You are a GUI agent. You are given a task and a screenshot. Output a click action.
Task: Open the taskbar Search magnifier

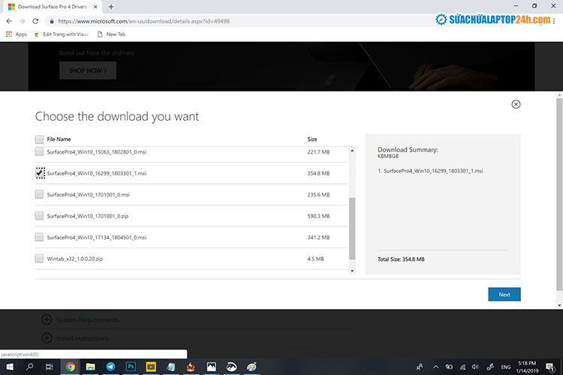click(x=30, y=367)
